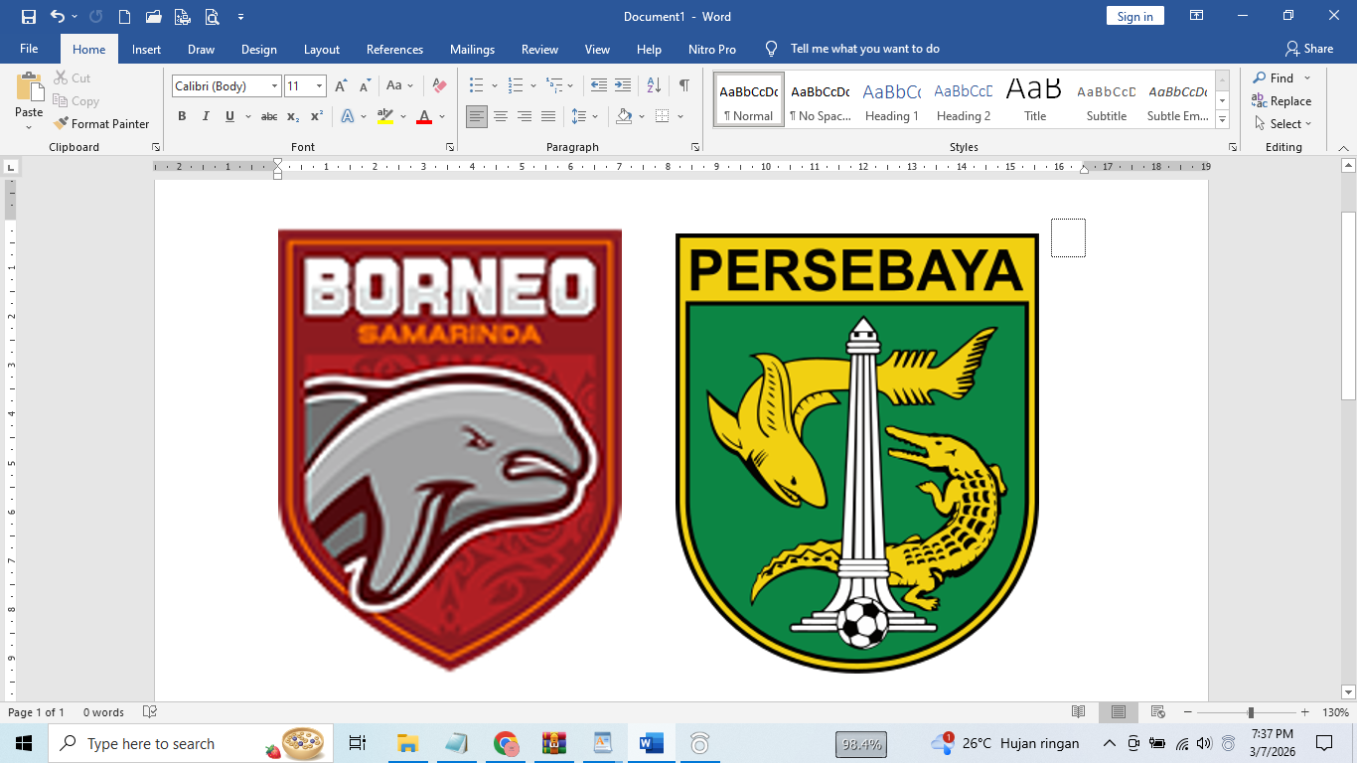Image resolution: width=1357 pixels, height=763 pixels.
Task: Switch to the Review tab
Action: click(539, 49)
